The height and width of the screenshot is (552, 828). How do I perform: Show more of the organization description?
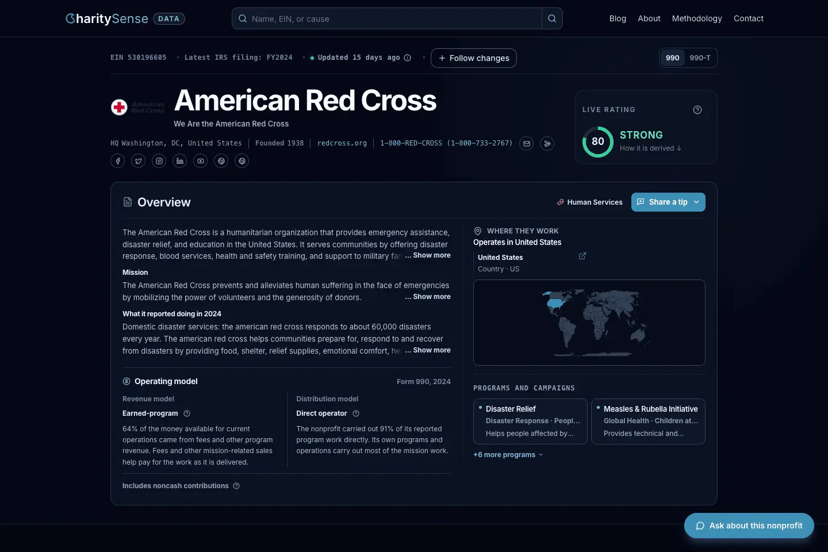(431, 255)
